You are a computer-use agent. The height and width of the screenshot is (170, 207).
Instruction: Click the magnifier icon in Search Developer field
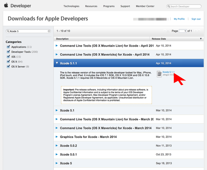pyautogui.click(x=169, y=6)
